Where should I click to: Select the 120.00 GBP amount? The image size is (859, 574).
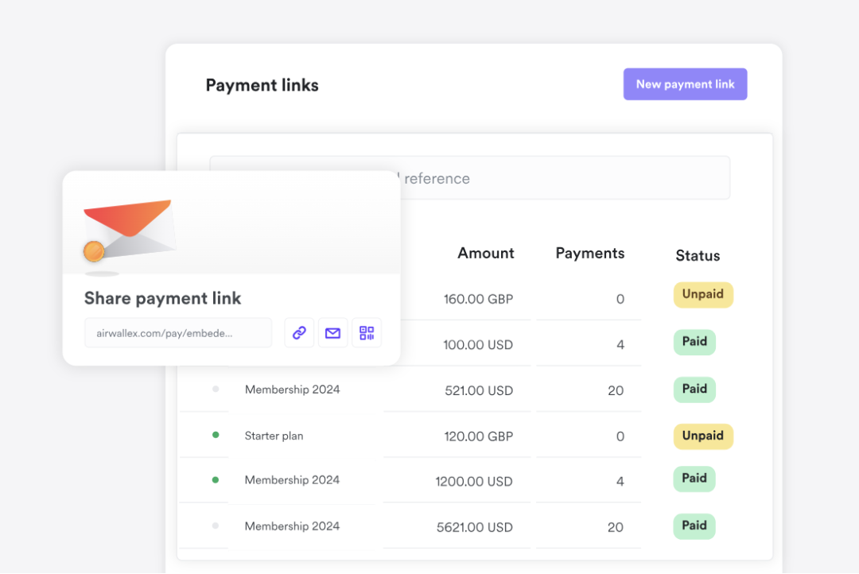pos(478,436)
